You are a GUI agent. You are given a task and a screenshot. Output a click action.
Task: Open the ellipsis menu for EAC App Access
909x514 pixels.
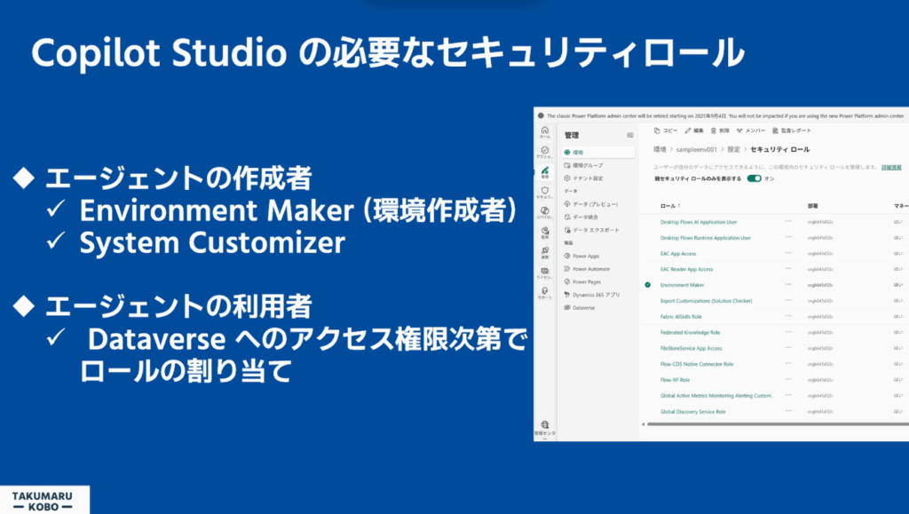pyautogui.click(x=788, y=253)
